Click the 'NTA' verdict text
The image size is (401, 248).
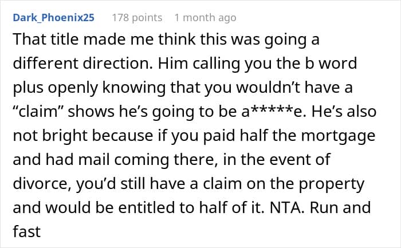[286, 207]
